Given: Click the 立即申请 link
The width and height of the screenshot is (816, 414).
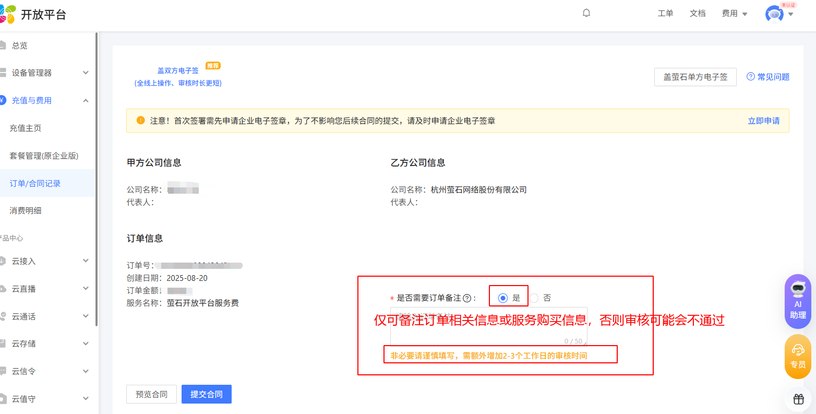Looking at the screenshot, I should tap(763, 121).
